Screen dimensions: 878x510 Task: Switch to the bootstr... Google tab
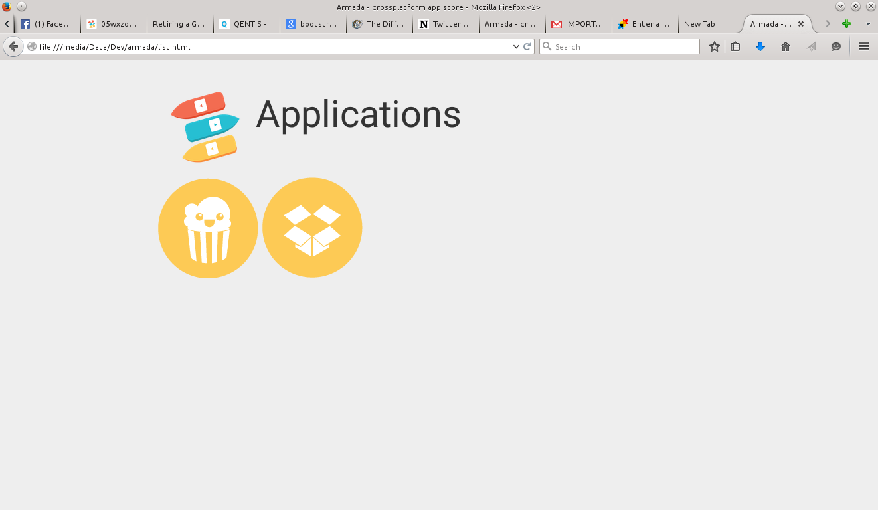(313, 24)
